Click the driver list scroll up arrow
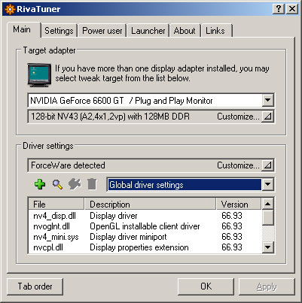Viewport: 302px width, 303px height. coord(267,204)
